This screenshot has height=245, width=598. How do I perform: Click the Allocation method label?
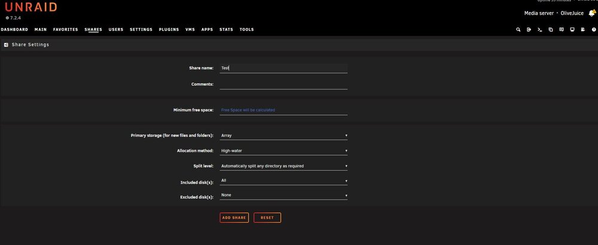tap(196, 151)
